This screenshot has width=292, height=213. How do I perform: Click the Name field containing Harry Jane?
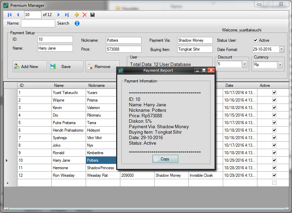click(55, 48)
